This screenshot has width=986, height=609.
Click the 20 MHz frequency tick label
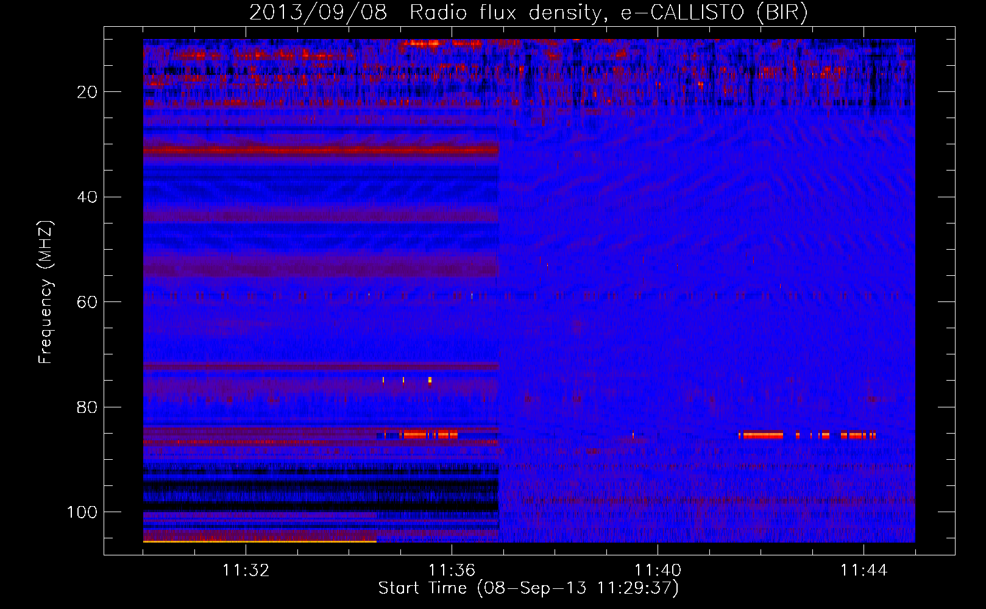[87, 92]
